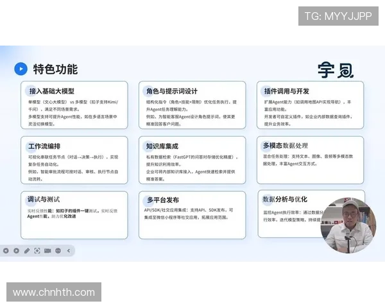The height and width of the screenshot is (308, 385).
Task: Click the 宇见 logo on the slide
Action: tap(336, 70)
